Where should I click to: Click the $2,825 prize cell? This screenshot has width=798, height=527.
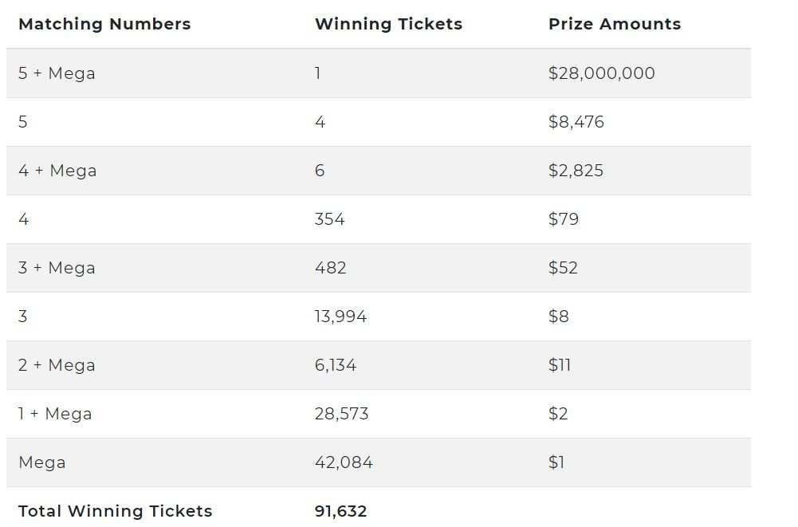pyautogui.click(x=576, y=171)
